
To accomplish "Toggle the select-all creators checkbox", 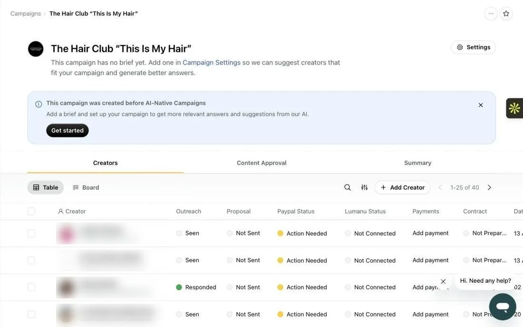I will 31,212.
